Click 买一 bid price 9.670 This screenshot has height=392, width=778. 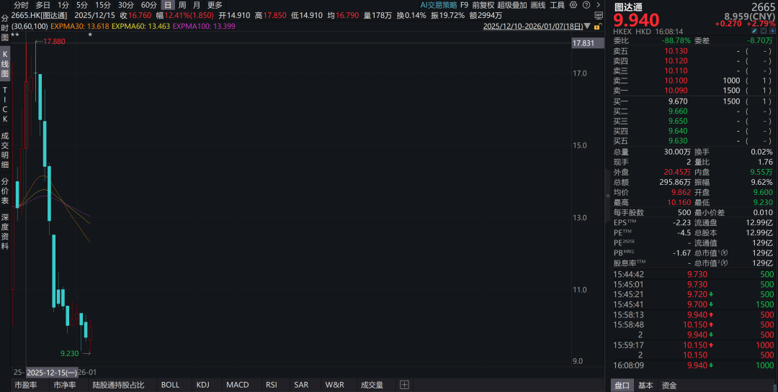(678, 101)
